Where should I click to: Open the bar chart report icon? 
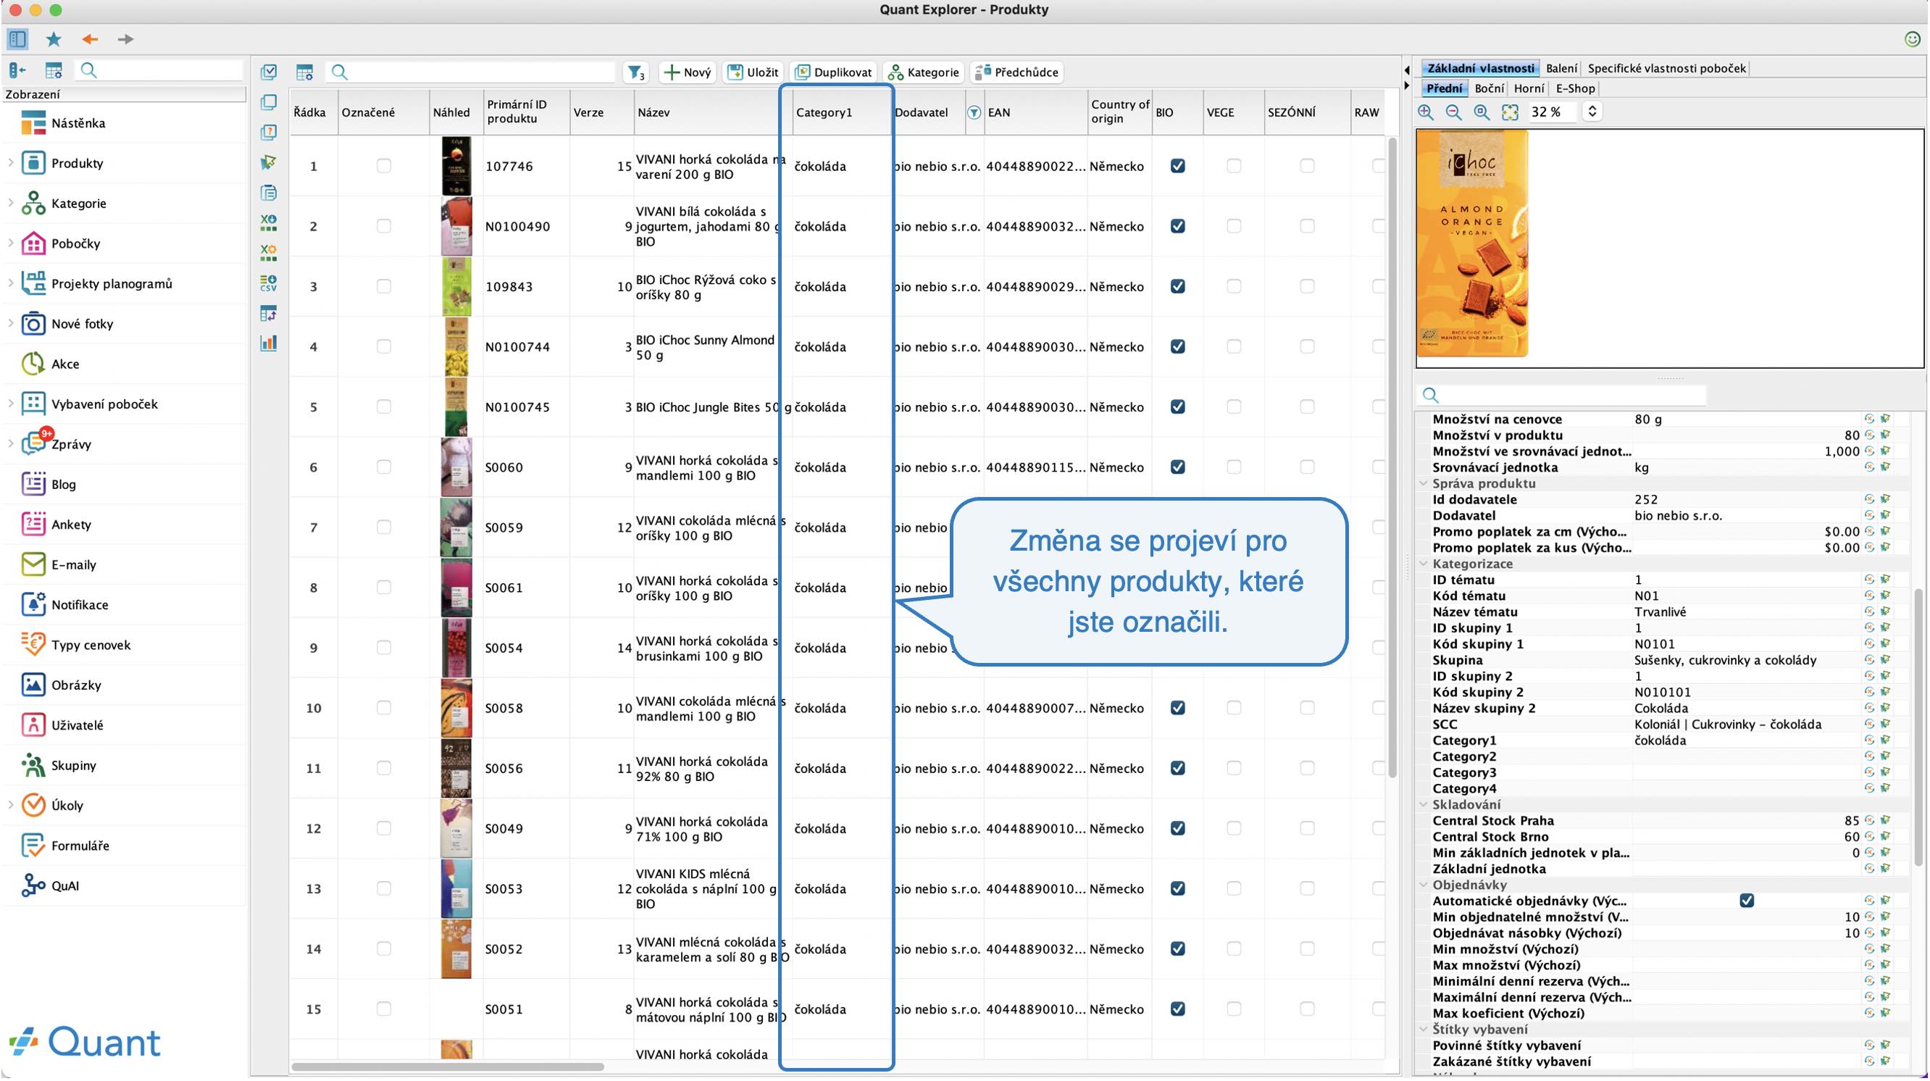268,343
